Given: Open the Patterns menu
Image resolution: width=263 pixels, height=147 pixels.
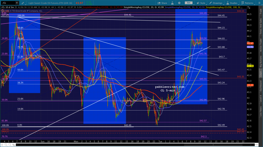Looking at the screenshot, I should pos(247,3).
